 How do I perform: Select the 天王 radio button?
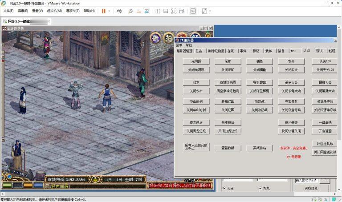coord(224,188)
